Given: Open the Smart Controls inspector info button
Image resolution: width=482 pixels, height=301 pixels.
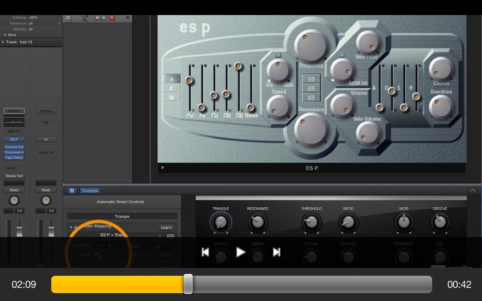Looking at the screenshot, I should (72, 191).
